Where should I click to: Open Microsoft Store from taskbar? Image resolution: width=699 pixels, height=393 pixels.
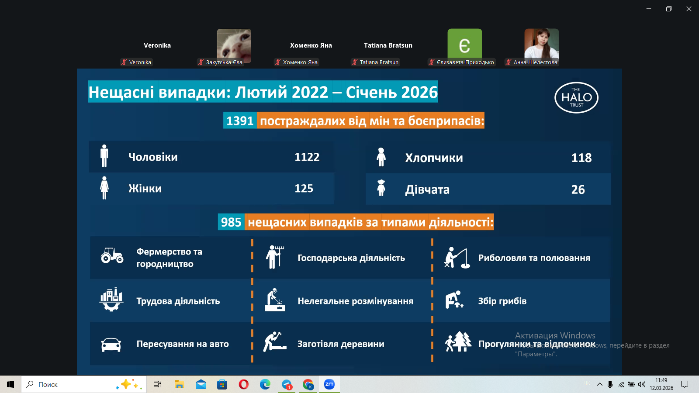pos(222,384)
